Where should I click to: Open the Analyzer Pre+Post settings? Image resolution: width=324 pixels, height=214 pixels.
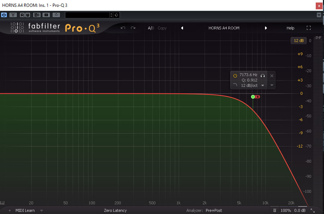214,210
